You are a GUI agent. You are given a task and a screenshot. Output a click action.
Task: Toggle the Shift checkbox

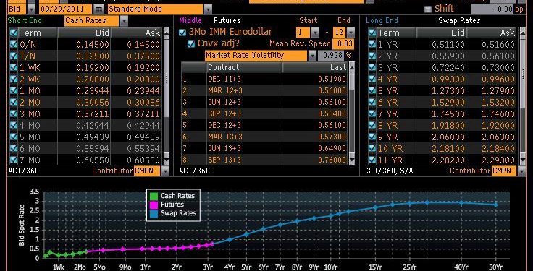coord(428,9)
